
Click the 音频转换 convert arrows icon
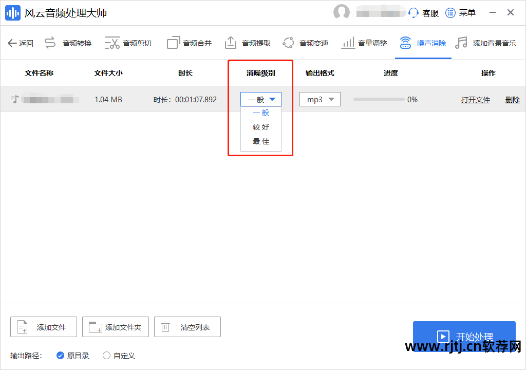tap(50, 43)
